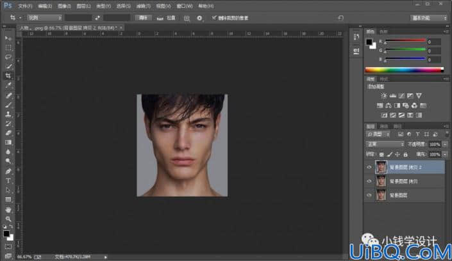Click the reset crop arrow button
Viewport: 452px width, 261px height.
340,18
